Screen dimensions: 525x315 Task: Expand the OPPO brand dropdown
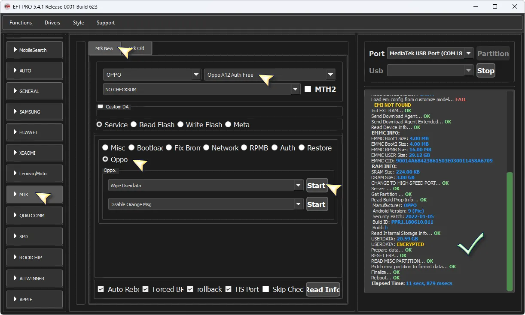196,75
